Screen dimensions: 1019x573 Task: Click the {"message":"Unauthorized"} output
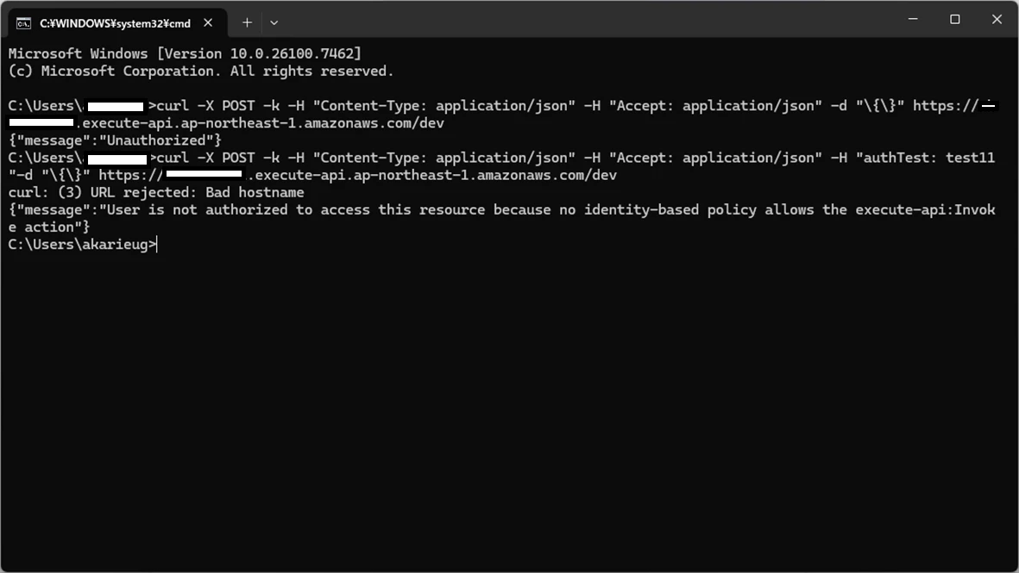pos(115,140)
